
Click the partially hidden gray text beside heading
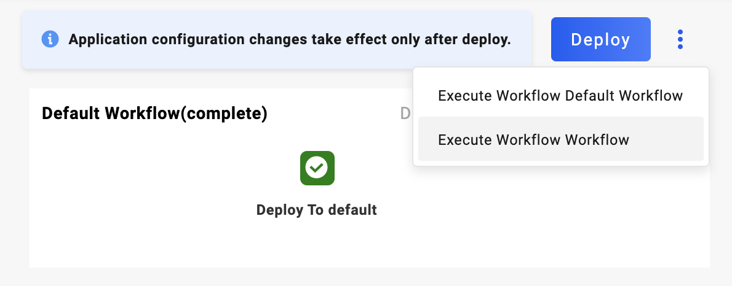pos(405,114)
